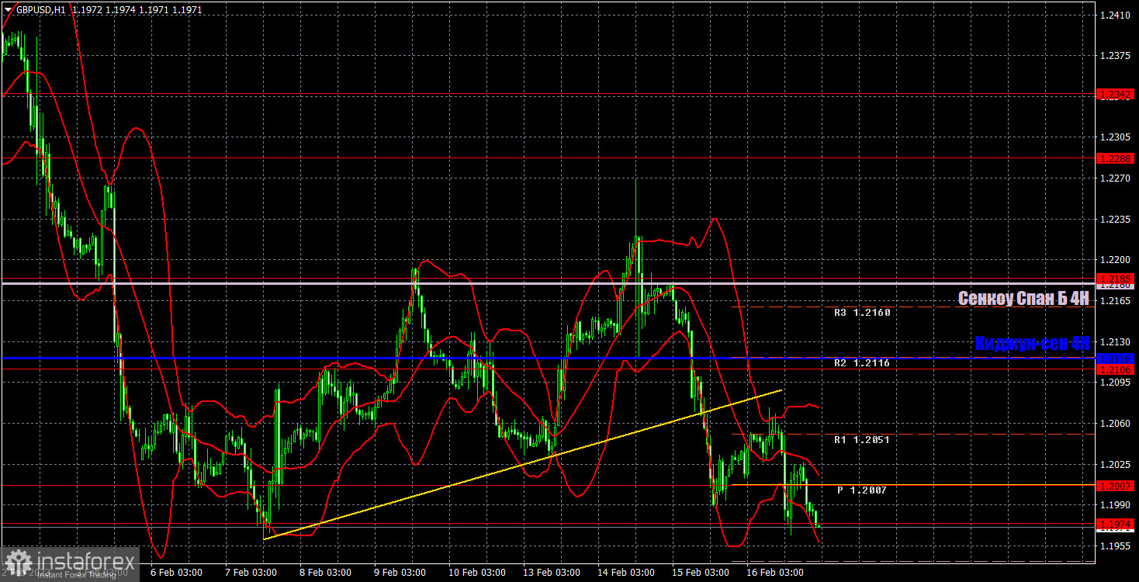Select the 1.1990 axis price value

click(1116, 505)
